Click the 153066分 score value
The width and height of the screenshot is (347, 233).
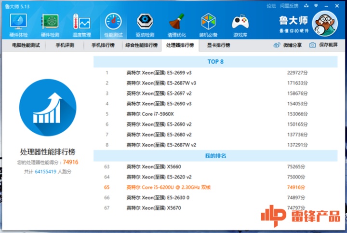pos(297,114)
